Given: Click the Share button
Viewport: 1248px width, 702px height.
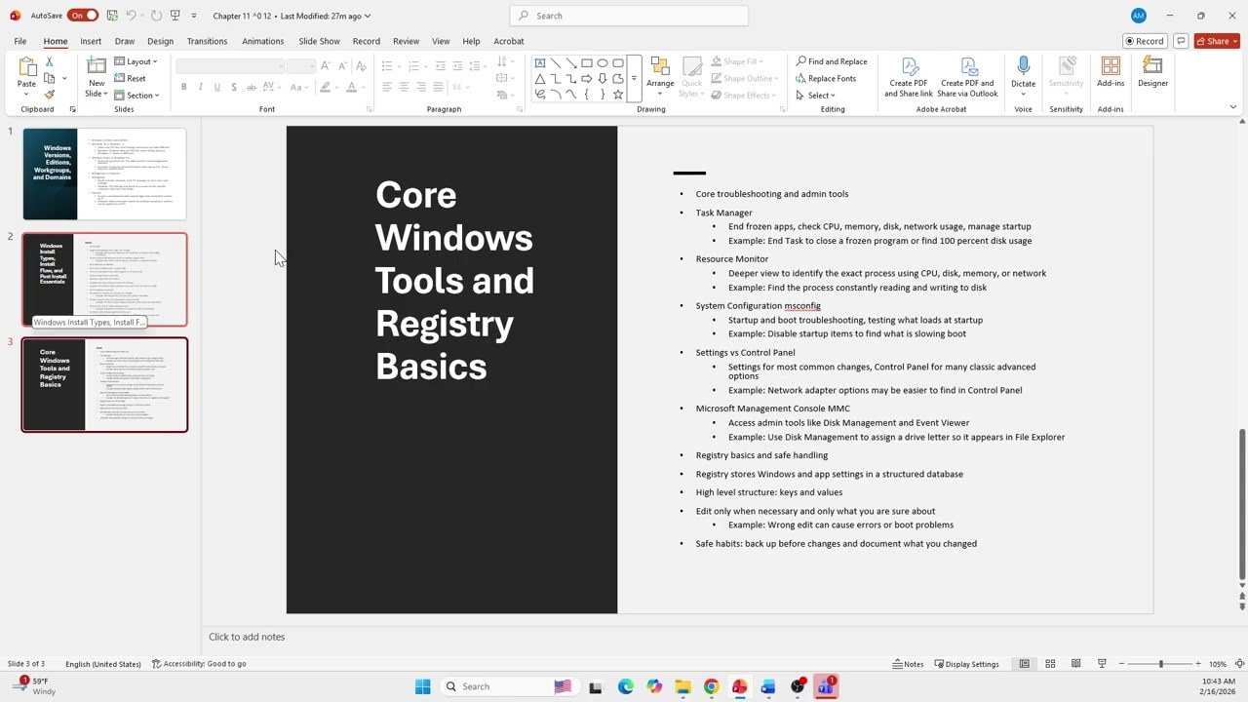Looking at the screenshot, I should click(1218, 41).
